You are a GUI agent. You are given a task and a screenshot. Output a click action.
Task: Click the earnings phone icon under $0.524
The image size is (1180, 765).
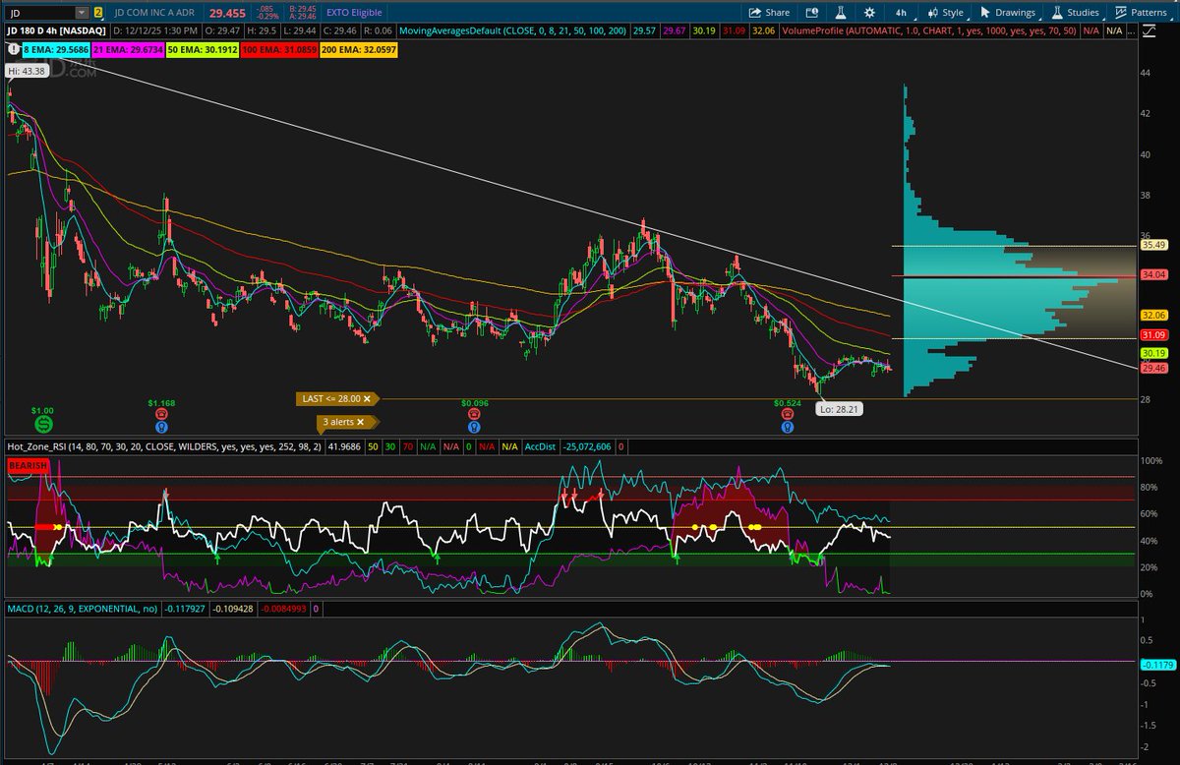click(788, 416)
